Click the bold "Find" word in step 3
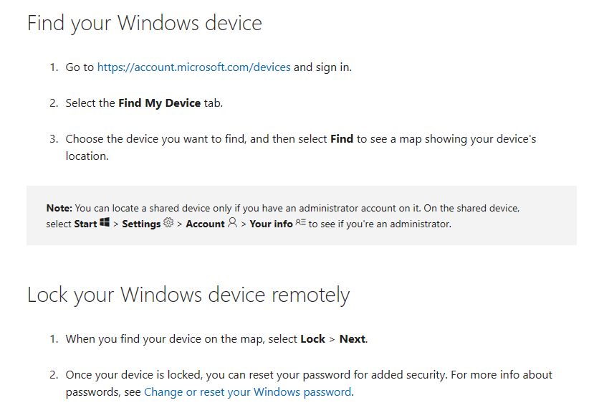The width and height of the screenshot is (594, 418). click(342, 139)
